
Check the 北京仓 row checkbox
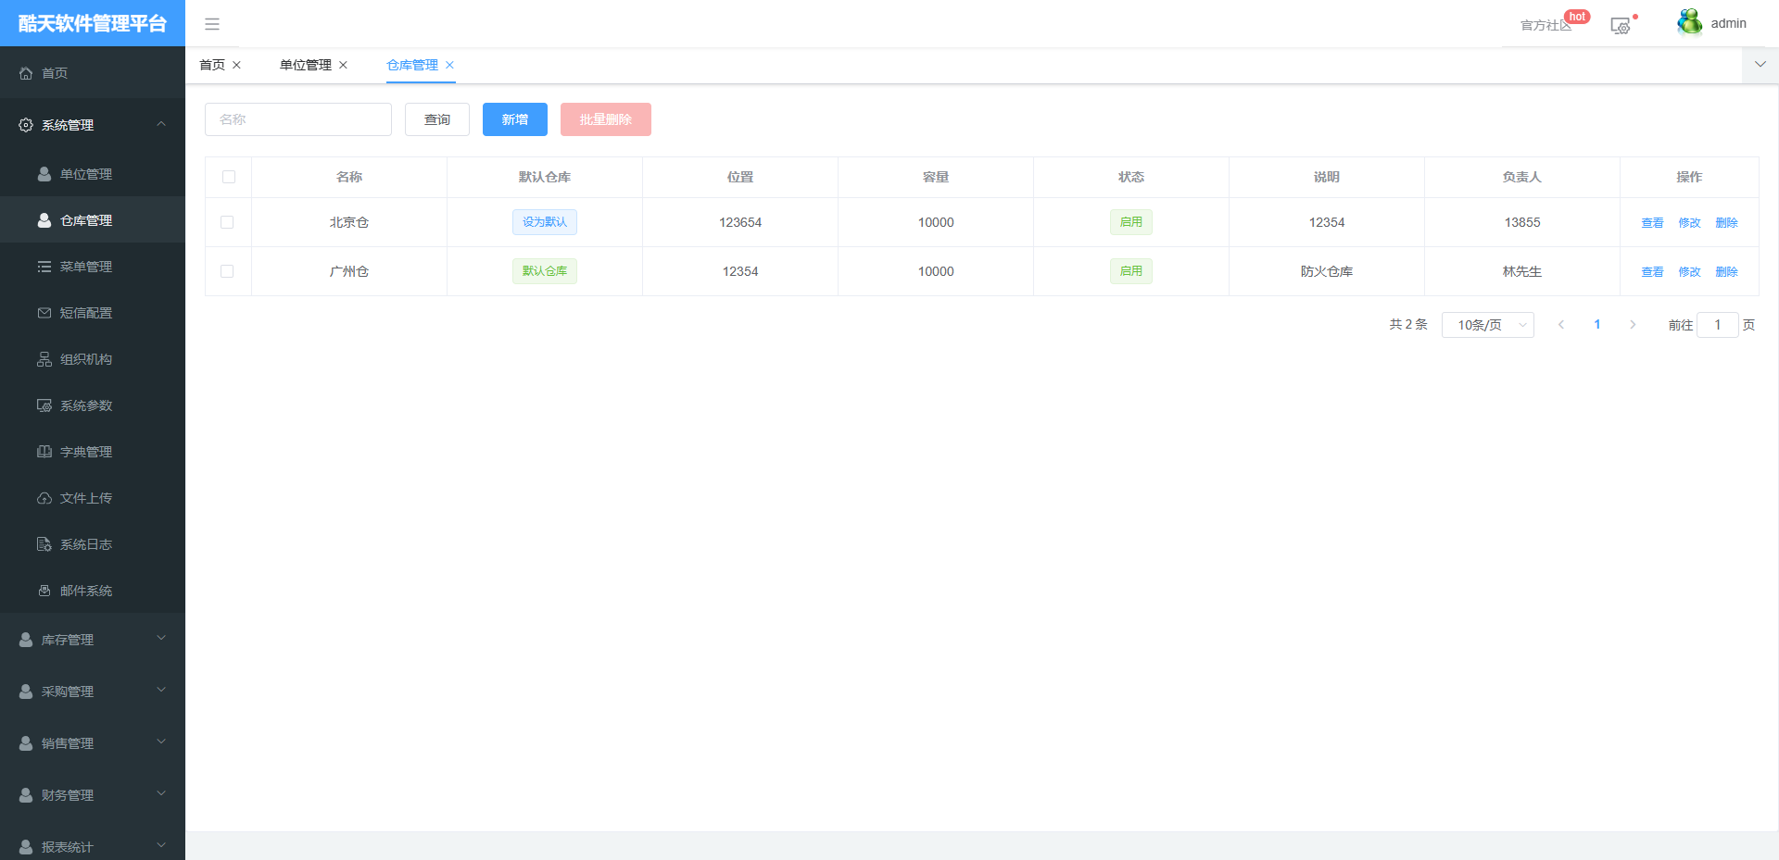point(227,222)
